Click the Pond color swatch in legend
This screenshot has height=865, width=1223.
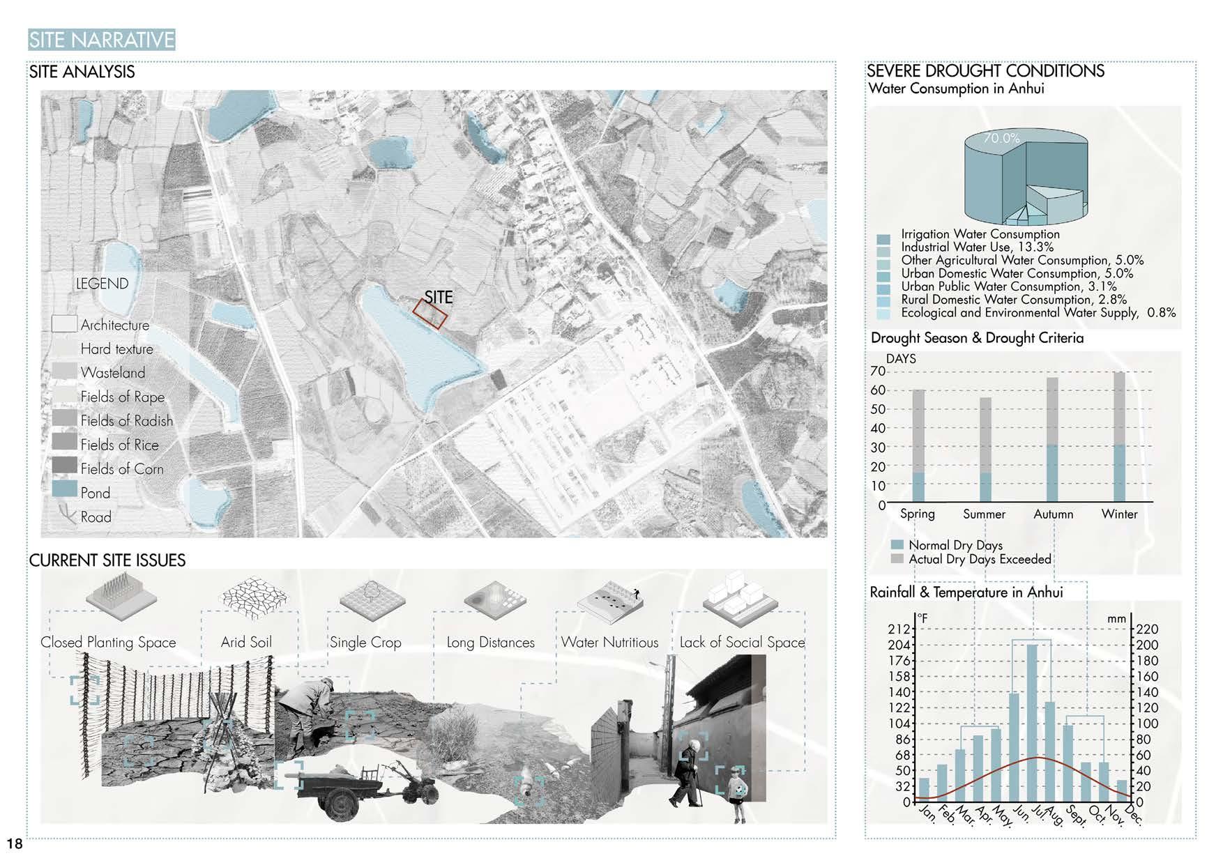pyautogui.click(x=64, y=488)
